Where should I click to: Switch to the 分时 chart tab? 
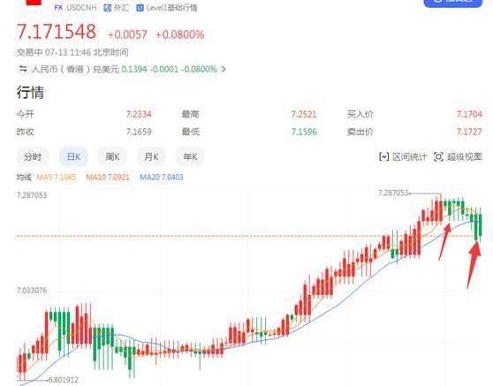point(33,156)
